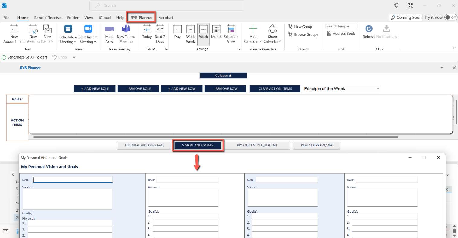Viewport: 458px width, 238px height.
Task: Create a New Appointment
Action: point(14,34)
